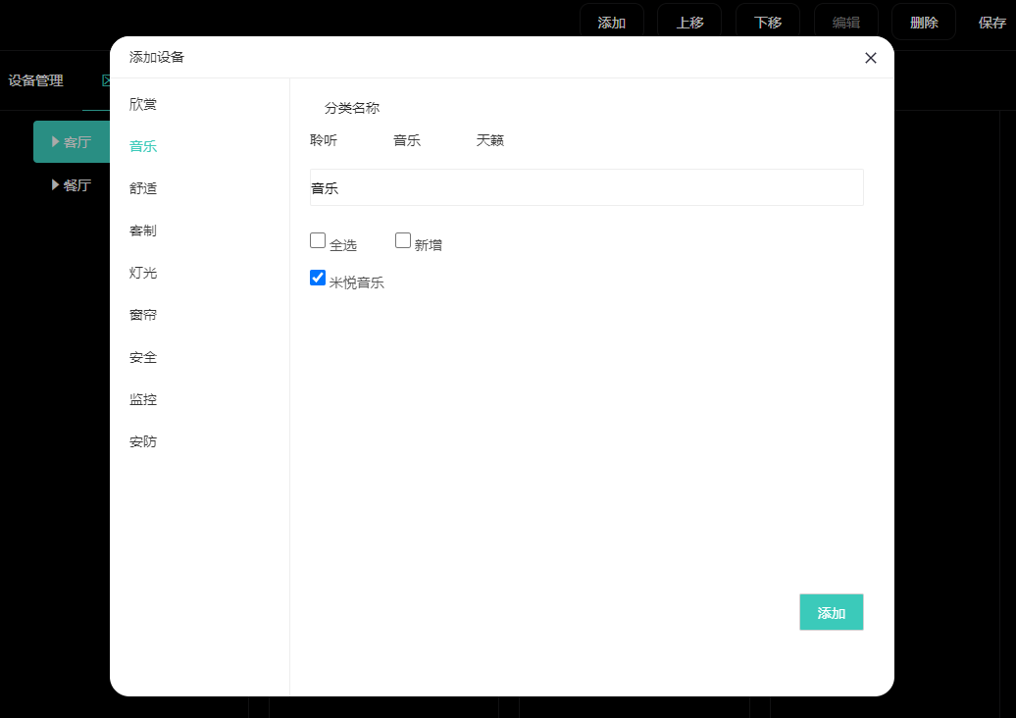The width and height of the screenshot is (1016, 718).
Task: Expand the 客厅 tree arrow
Action: tap(55, 141)
